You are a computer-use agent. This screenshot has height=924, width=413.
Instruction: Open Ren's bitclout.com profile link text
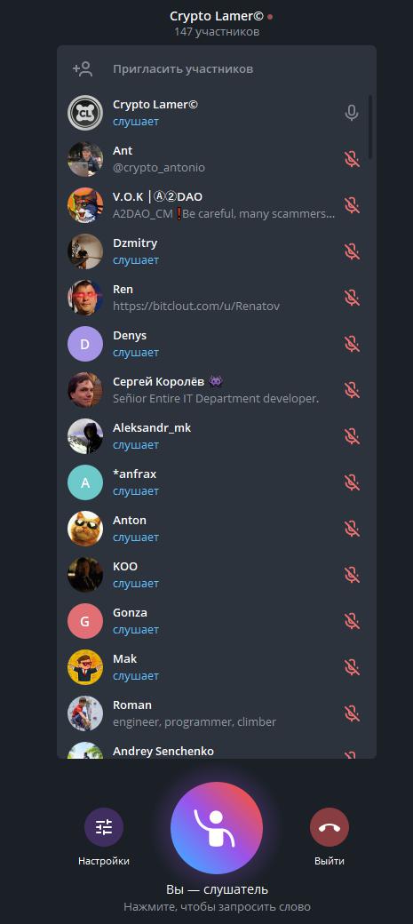[x=196, y=307]
